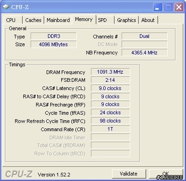The image size is (186, 181).
Task: Click the CPU-Z logo at bottom left
Action: [x=19, y=174]
